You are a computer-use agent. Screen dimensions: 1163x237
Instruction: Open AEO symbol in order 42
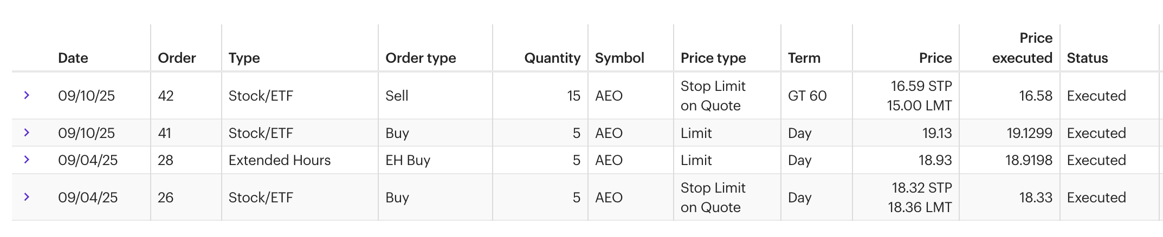[609, 96]
